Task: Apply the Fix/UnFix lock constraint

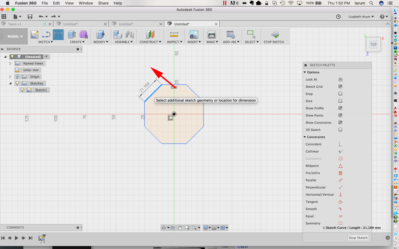Action: click(x=340, y=173)
